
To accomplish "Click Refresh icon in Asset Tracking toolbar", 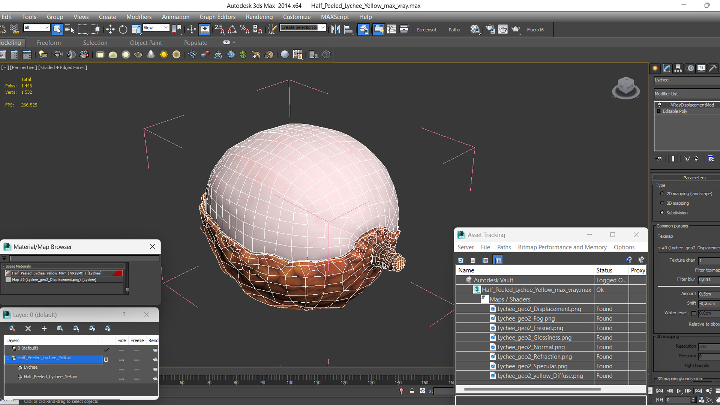I will 461,260.
